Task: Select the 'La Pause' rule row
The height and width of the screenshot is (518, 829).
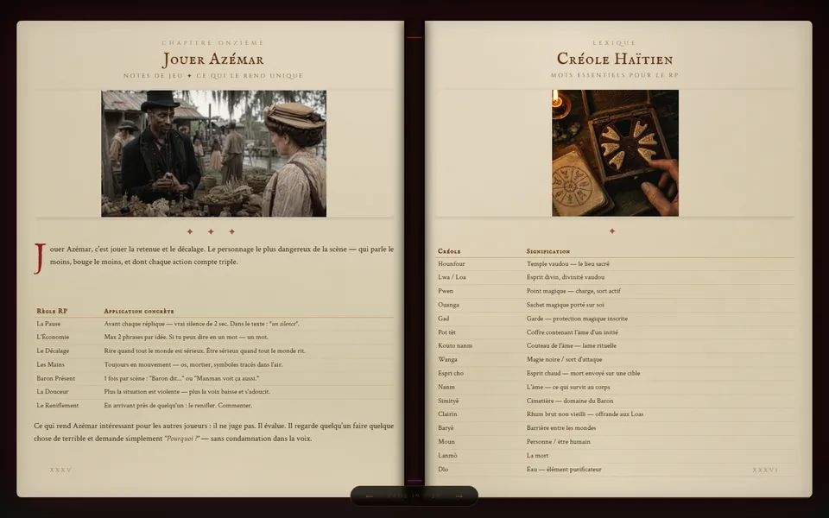Action: click(x=214, y=324)
